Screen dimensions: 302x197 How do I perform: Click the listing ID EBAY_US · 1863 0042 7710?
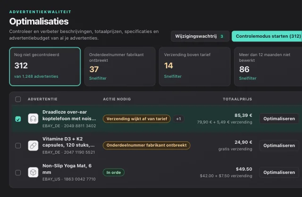(x=69, y=179)
